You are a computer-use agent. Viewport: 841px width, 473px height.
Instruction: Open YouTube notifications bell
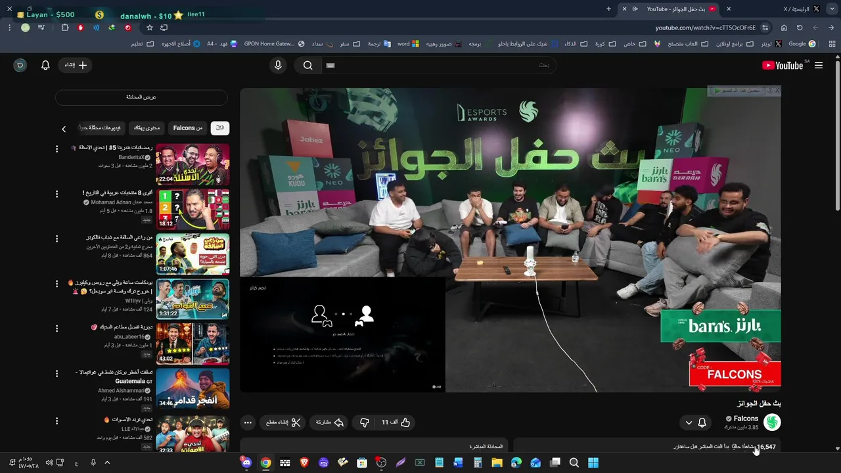(x=45, y=65)
